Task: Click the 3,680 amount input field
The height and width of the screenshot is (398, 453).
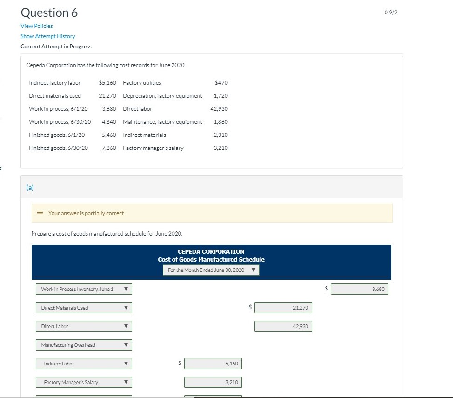Action: 360,289
